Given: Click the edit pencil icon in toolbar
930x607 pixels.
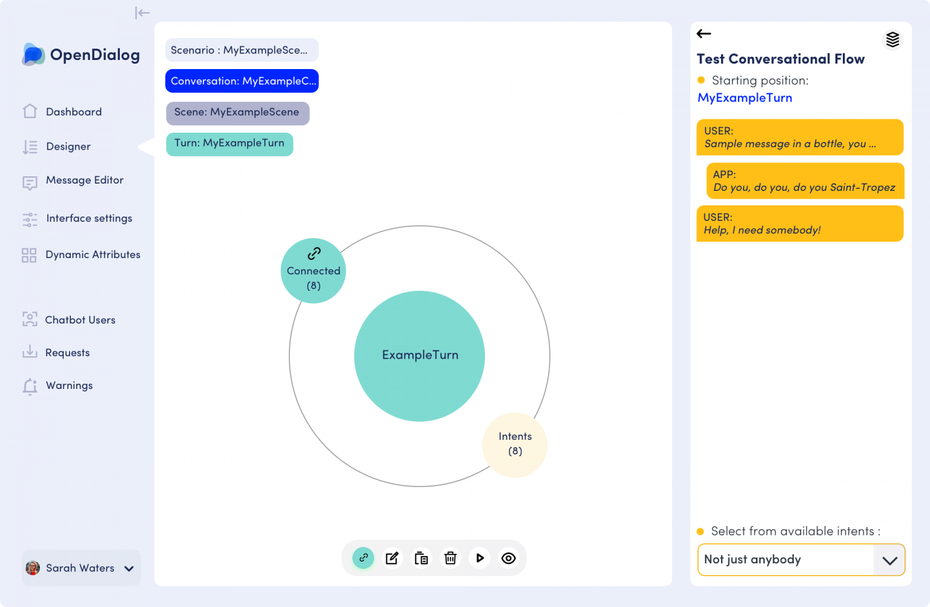Looking at the screenshot, I should tap(392, 558).
